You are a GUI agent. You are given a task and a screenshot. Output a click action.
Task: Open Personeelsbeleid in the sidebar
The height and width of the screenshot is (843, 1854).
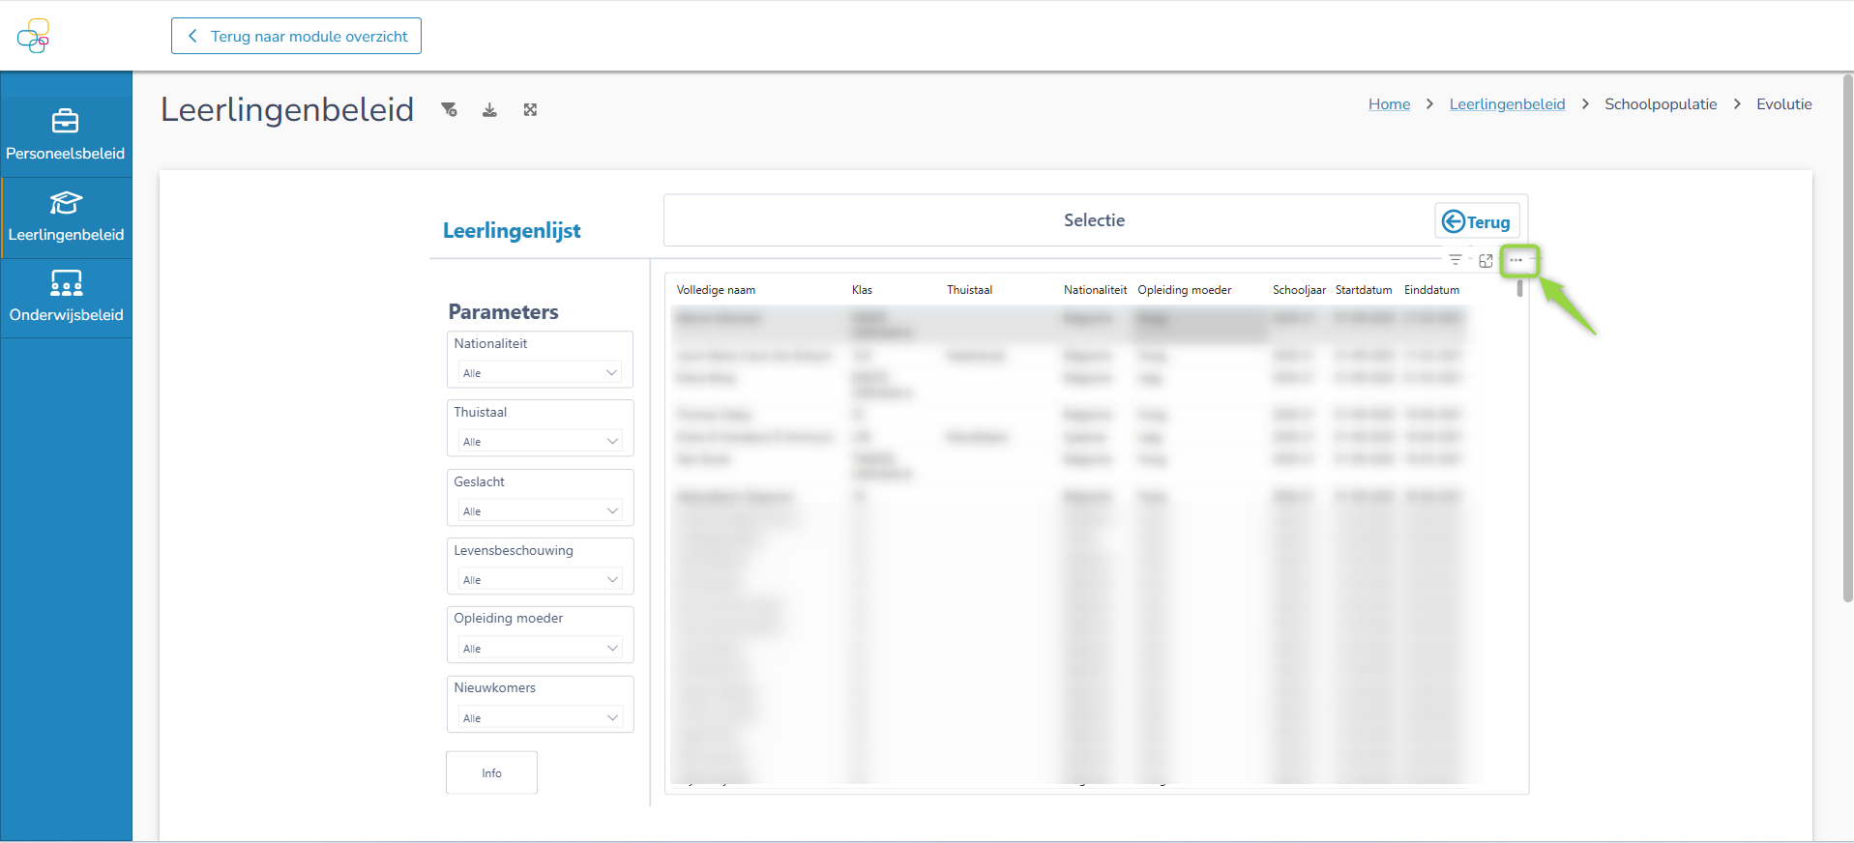click(x=66, y=134)
